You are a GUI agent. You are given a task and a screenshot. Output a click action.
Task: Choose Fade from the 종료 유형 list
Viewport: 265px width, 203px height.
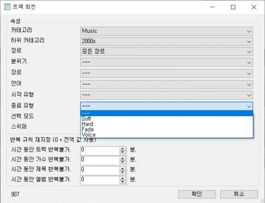[167, 130]
